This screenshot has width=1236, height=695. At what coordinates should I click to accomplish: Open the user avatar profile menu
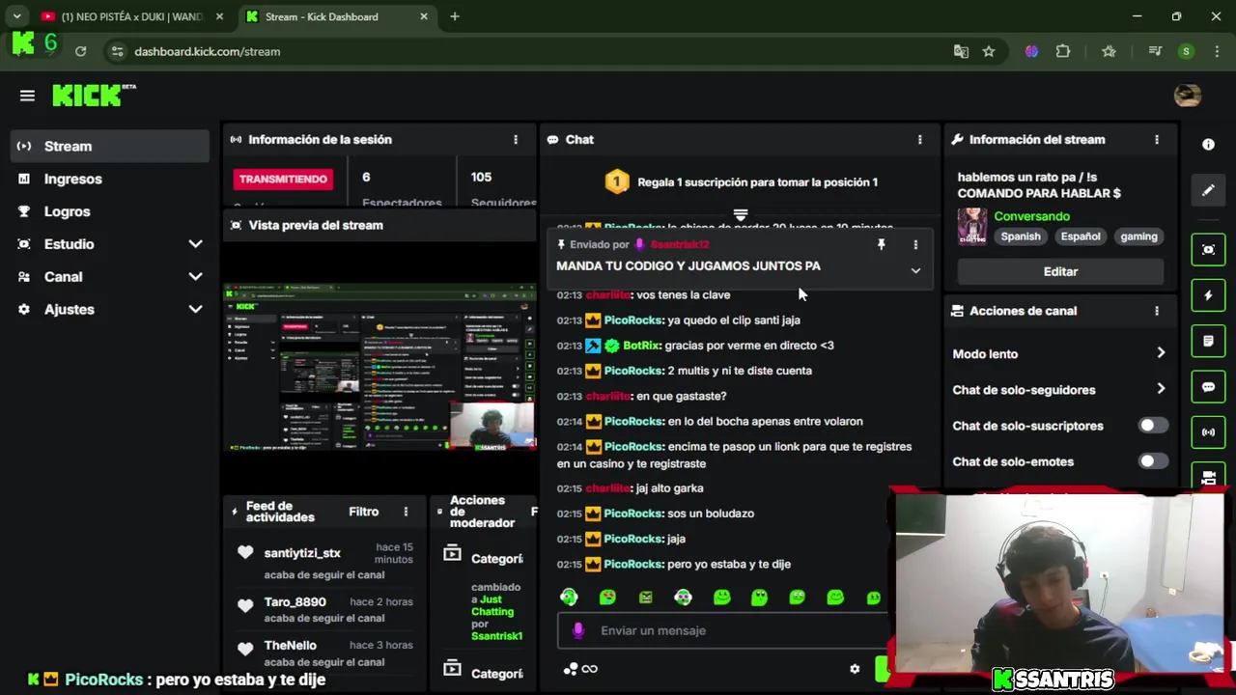pyautogui.click(x=1187, y=96)
